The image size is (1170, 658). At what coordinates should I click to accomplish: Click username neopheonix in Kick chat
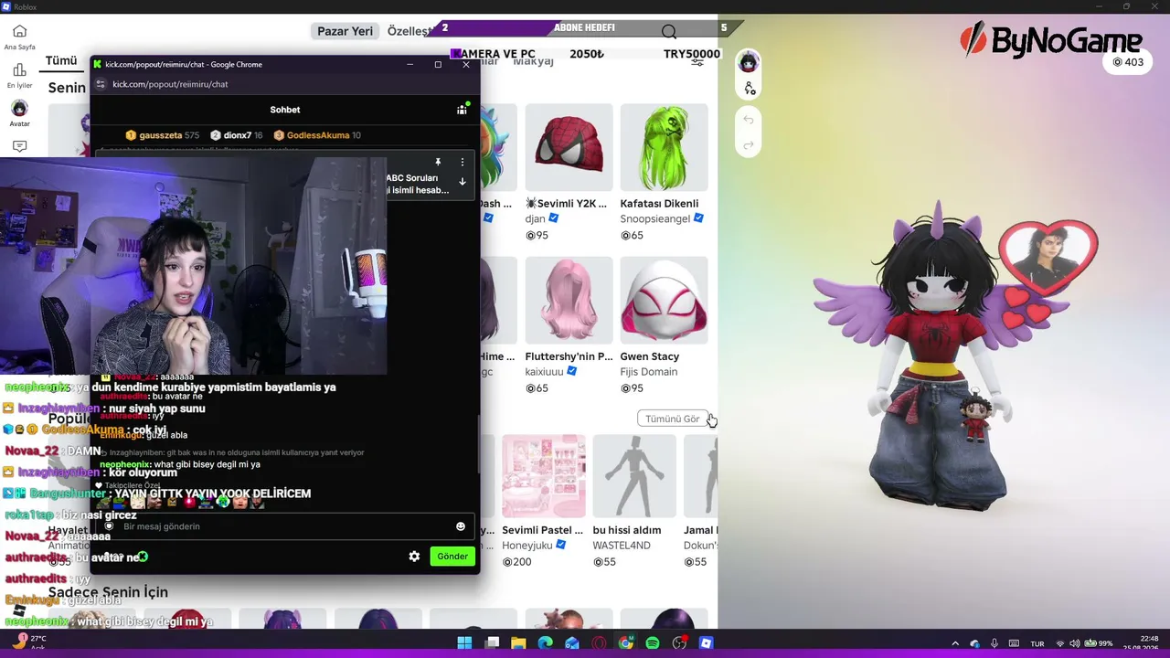(x=124, y=464)
